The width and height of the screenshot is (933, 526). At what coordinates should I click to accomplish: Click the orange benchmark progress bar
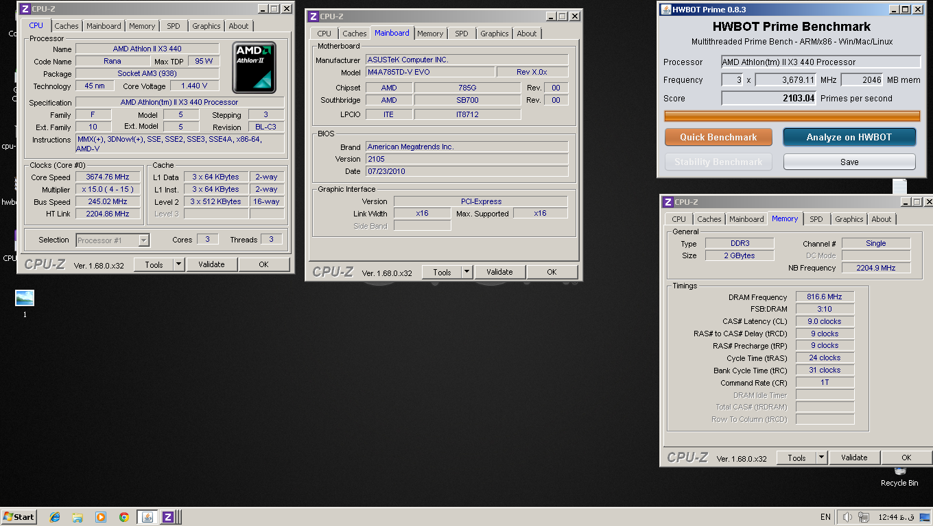[792, 116]
